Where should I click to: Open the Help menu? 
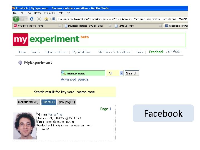pos(68,13)
